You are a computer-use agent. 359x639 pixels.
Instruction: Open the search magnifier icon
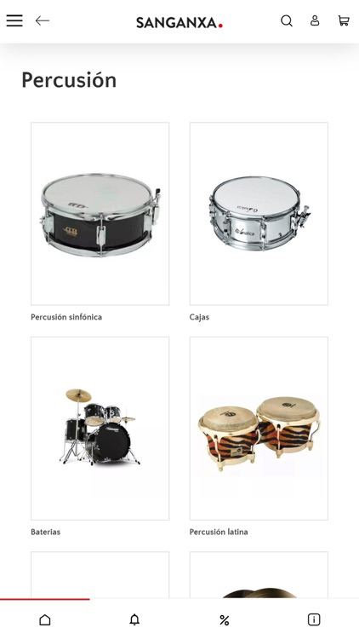[x=287, y=20]
